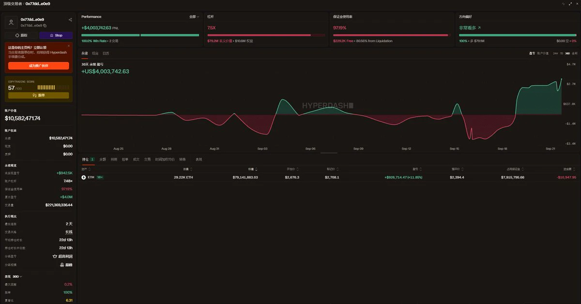Image resolution: width=581 pixels, height=304 pixels.
Task: Switch chart to the 综合 tab
Action: pyautogui.click(x=95, y=53)
